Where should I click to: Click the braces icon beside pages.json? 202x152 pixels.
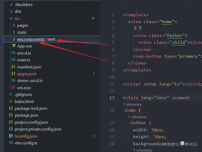tap(13, 74)
